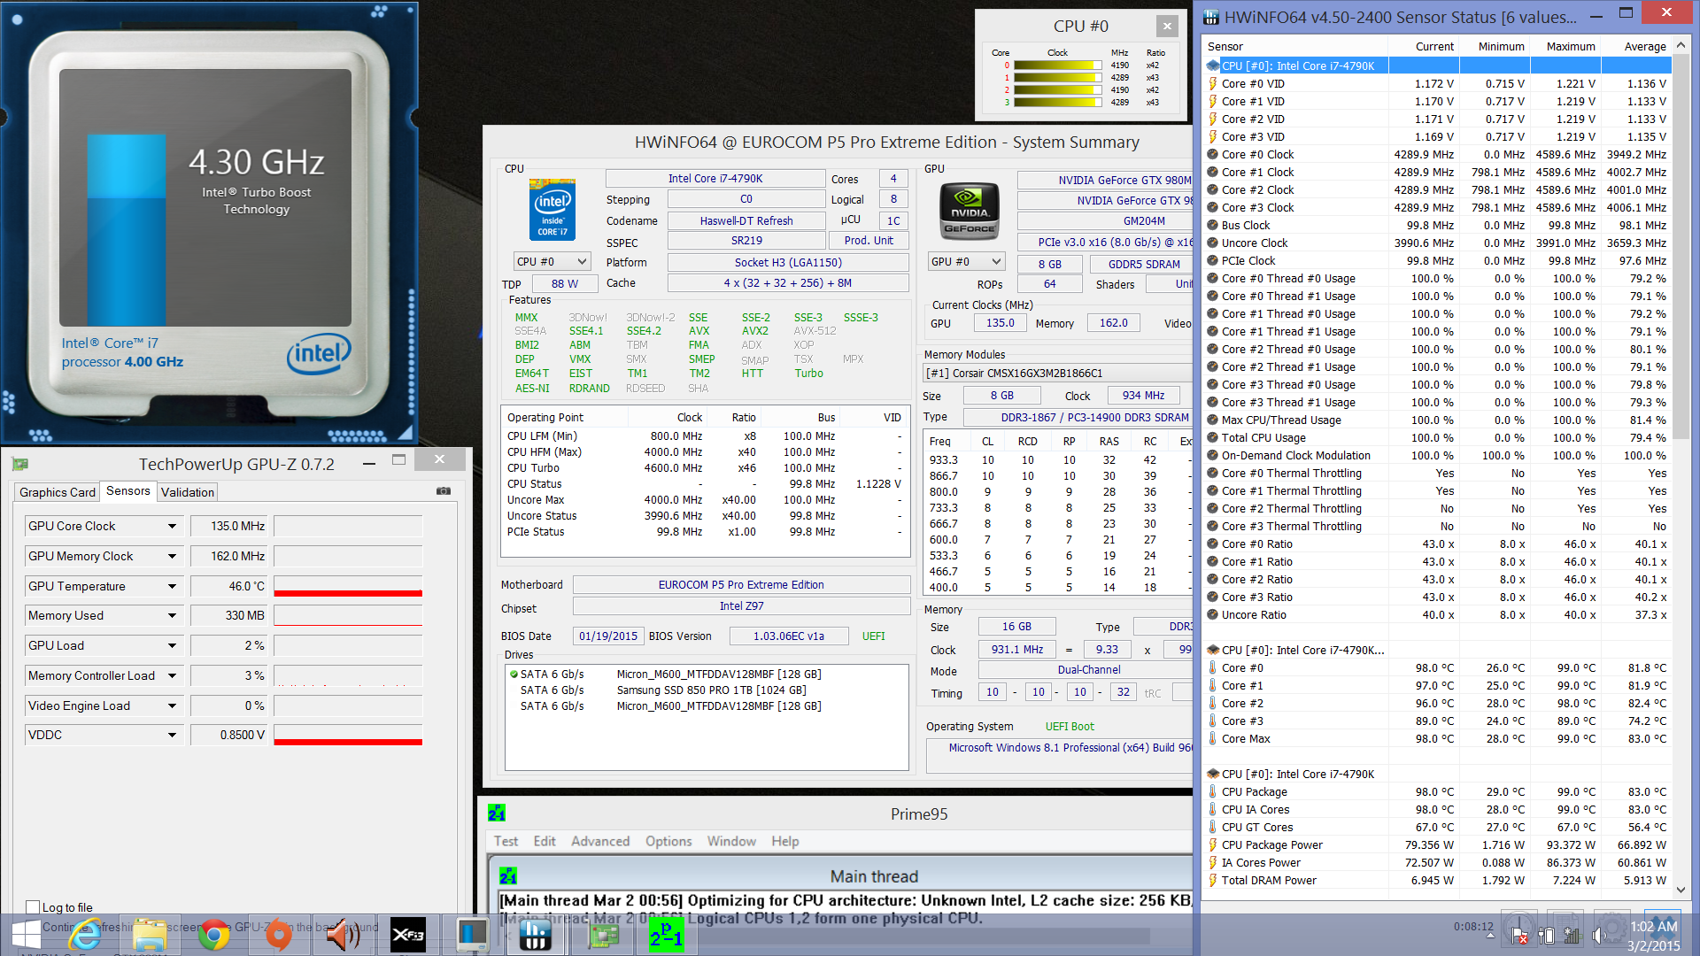Viewport: 1700px width, 956px height.
Task: Click the Sensor Status scrollbar up arrow
Action: tap(1681, 44)
